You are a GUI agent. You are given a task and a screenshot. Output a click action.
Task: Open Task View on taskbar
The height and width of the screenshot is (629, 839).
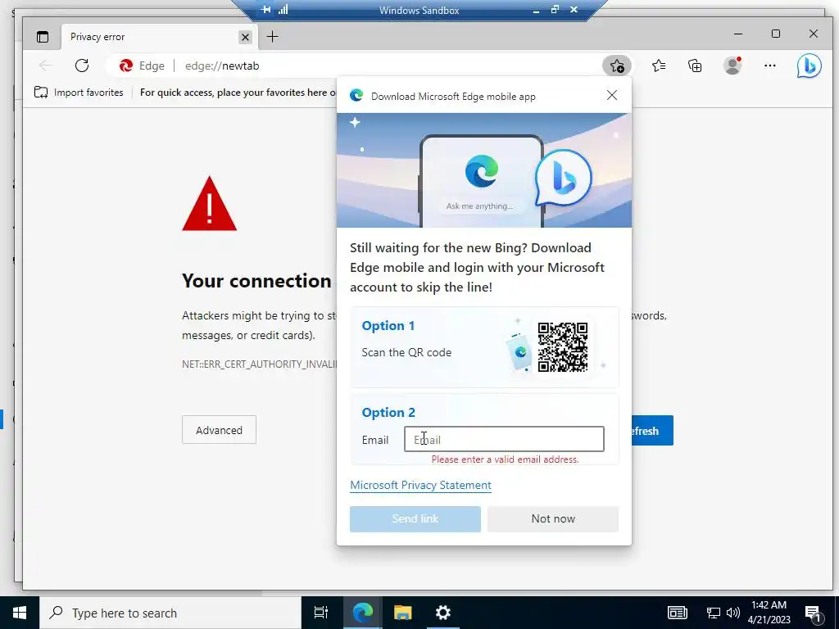[321, 613]
